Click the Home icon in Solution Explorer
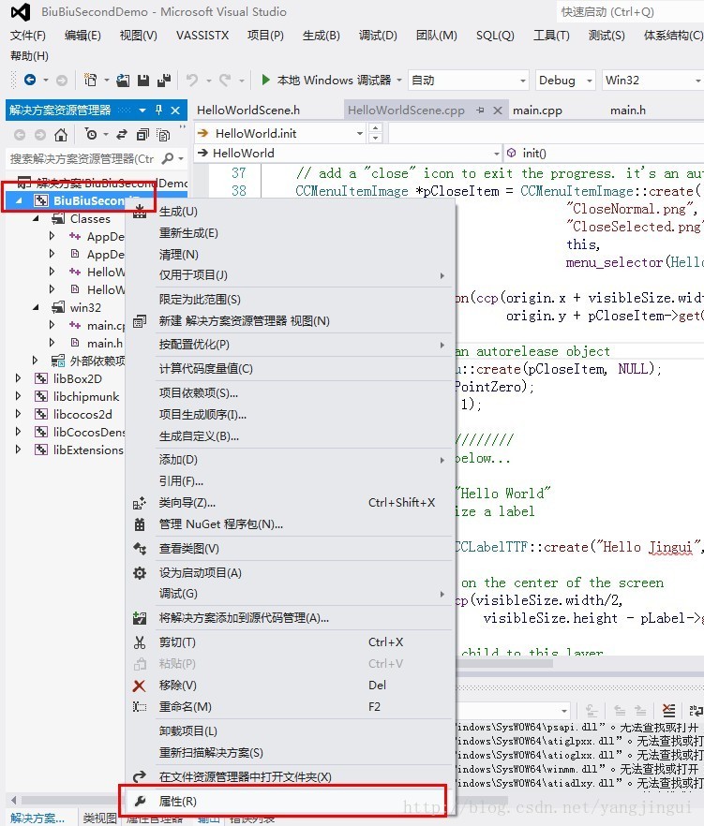The width and height of the screenshot is (704, 826). pyautogui.click(x=61, y=135)
